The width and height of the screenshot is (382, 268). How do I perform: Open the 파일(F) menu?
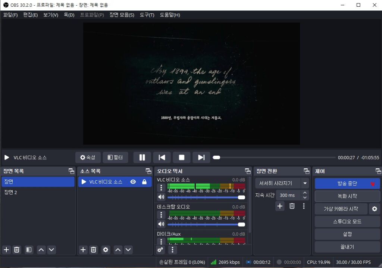(x=10, y=15)
